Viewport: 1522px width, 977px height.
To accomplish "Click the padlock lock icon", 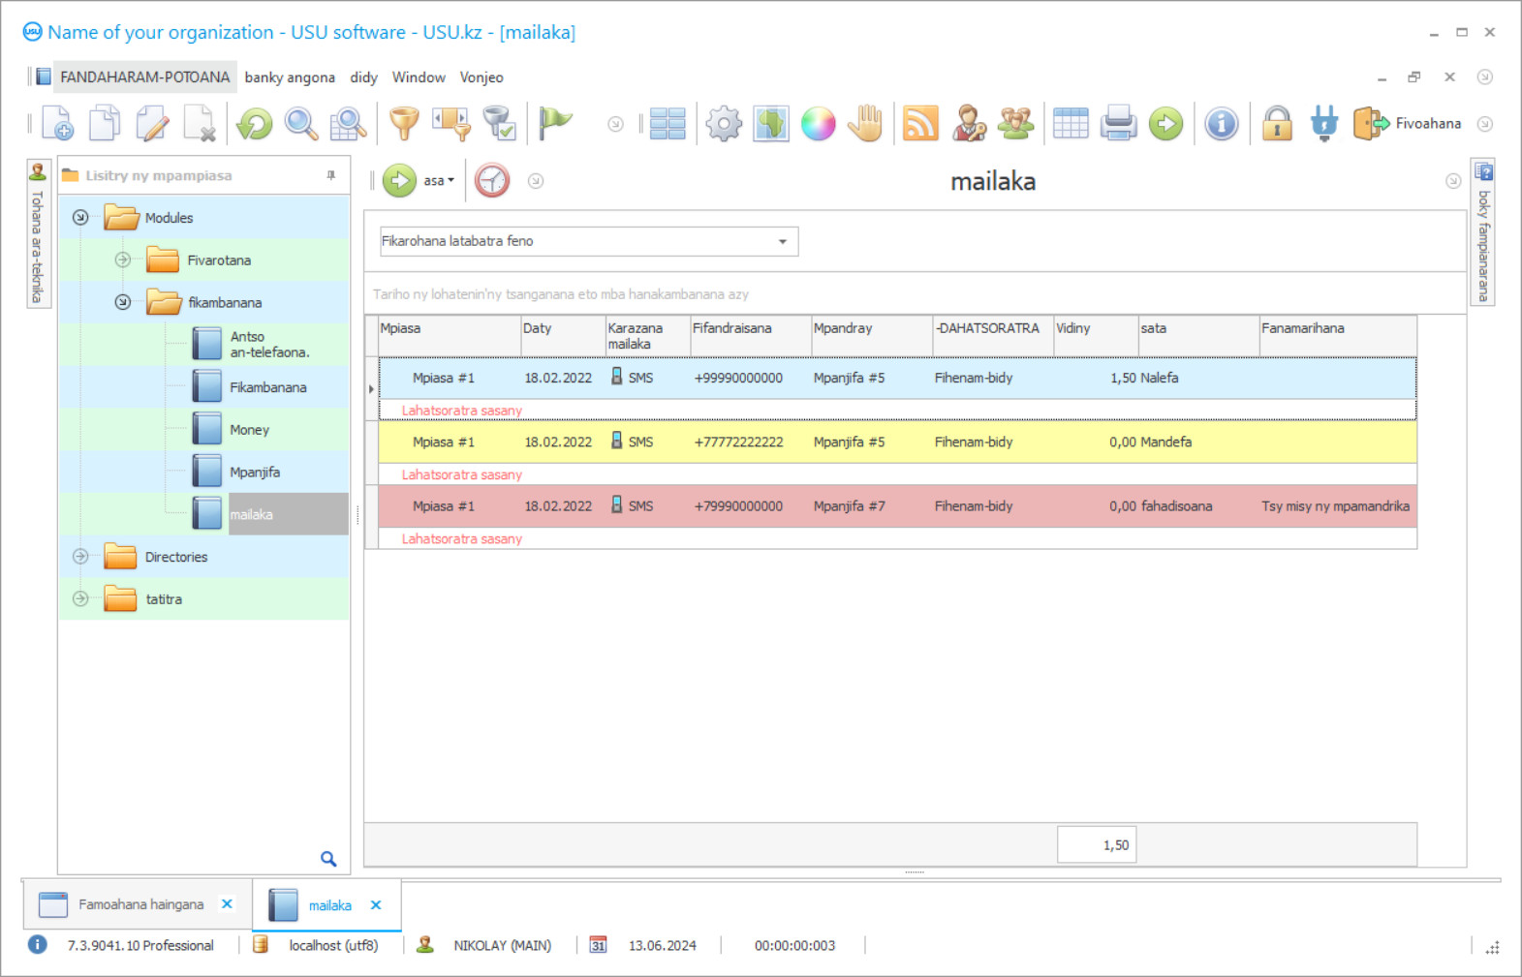I will [x=1277, y=124].
